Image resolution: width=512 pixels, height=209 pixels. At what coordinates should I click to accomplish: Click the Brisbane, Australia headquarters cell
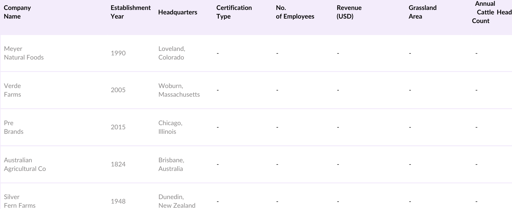(x=171, y=165)
